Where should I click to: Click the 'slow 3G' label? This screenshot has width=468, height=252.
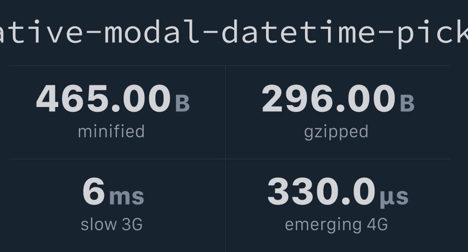pyautogui.click(x=112, y=224)
